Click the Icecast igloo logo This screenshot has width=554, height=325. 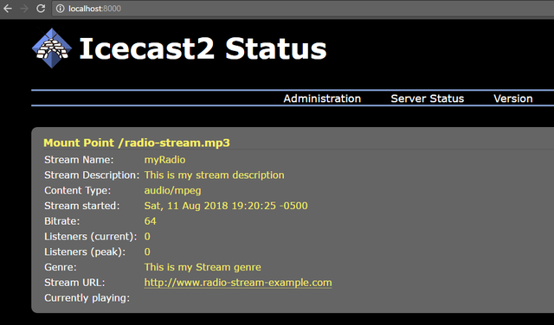52,48
